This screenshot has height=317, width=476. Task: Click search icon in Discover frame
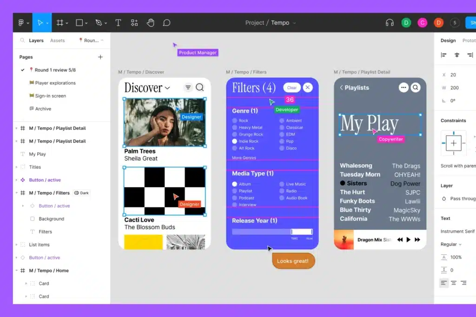pyautogui.click(x=200, y=87)
